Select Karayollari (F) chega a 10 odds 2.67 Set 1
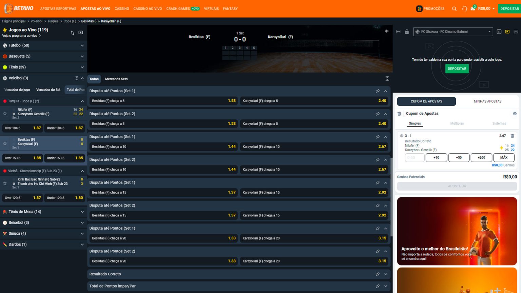 314,146
